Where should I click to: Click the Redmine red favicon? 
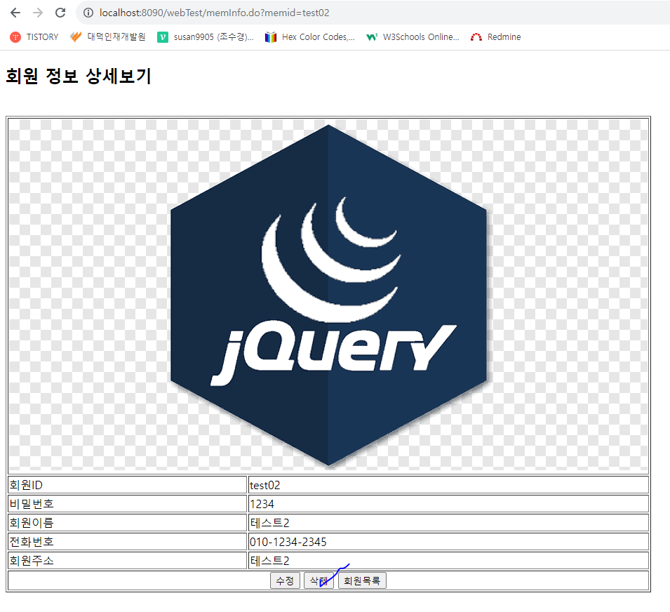point(476,37)
